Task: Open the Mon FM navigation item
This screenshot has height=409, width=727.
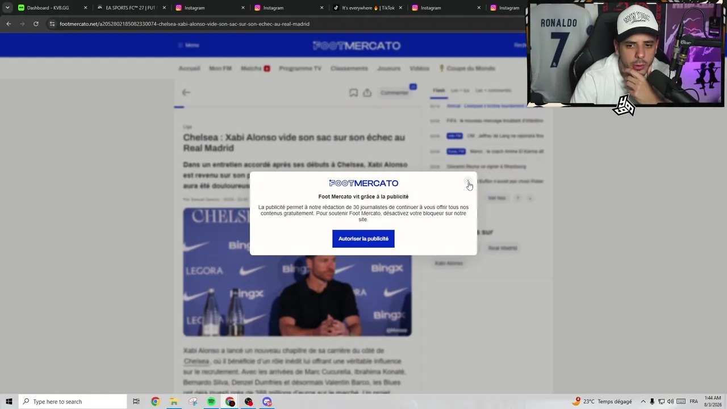Action: [220, 68]
